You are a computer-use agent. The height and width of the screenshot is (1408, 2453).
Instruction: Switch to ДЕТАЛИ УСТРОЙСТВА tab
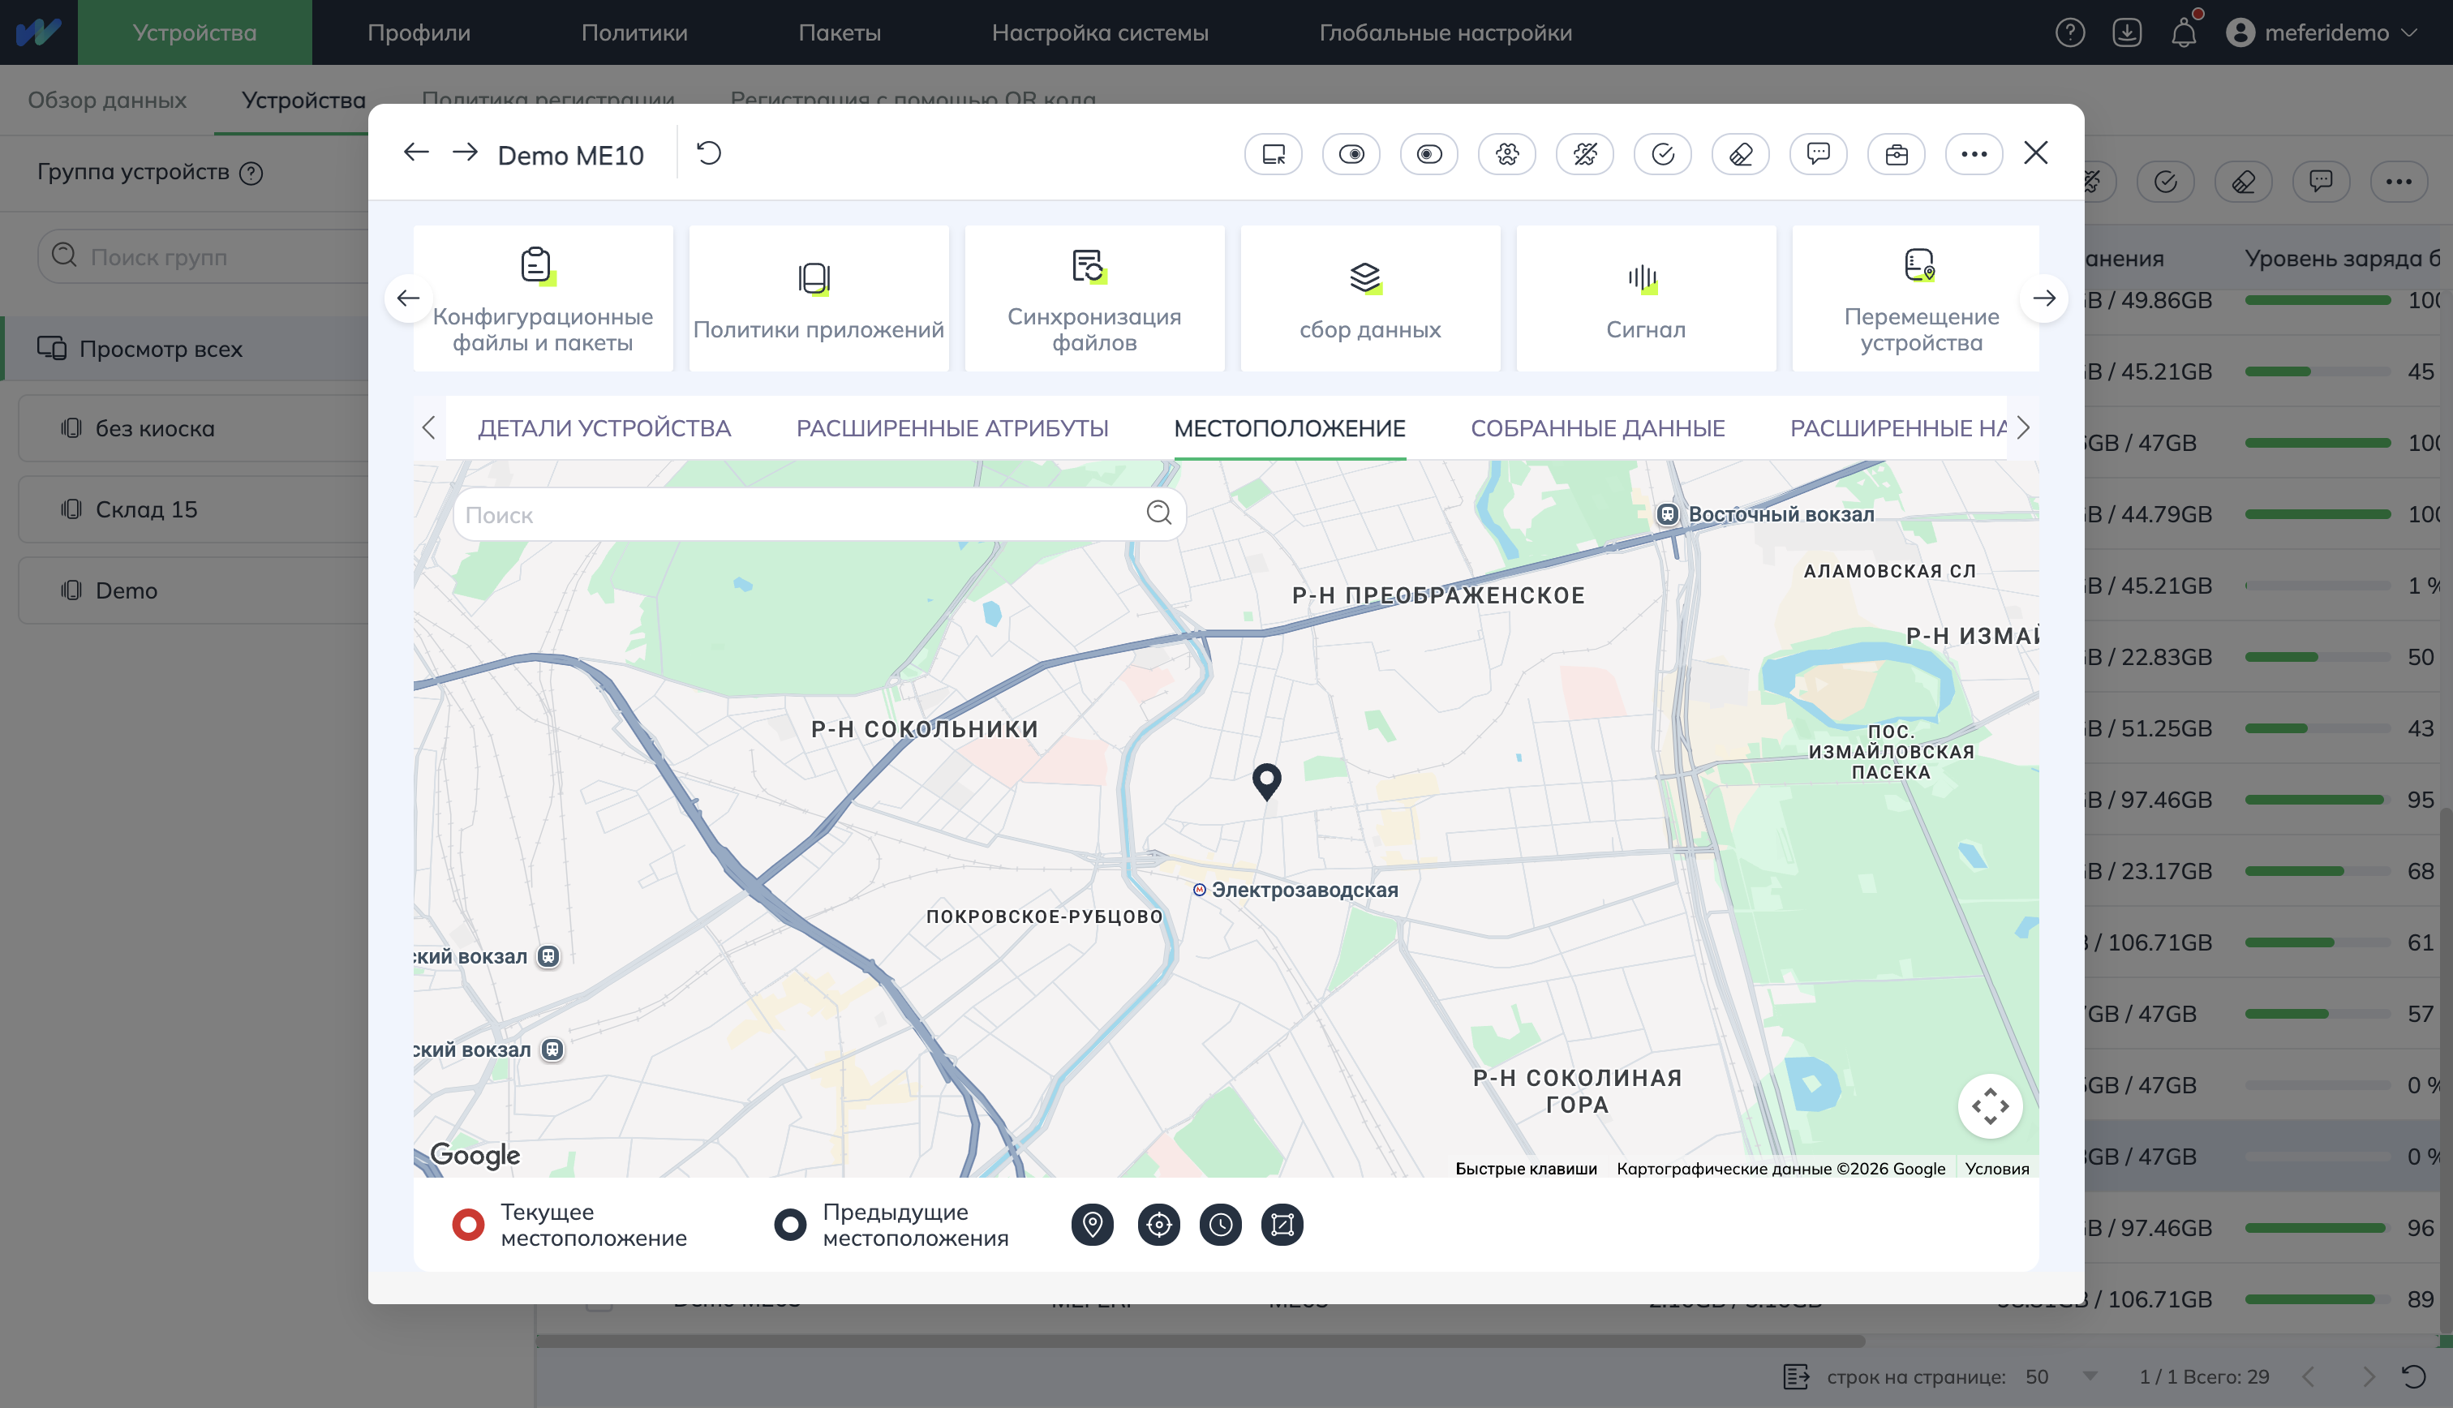click(604, 428)
